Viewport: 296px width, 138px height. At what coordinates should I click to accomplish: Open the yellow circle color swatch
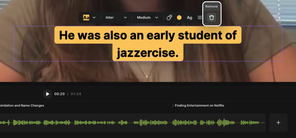[179, 17]
